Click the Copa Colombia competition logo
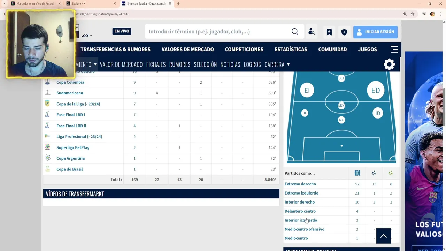Screen dimensions: 446x251 click(47, 82)
